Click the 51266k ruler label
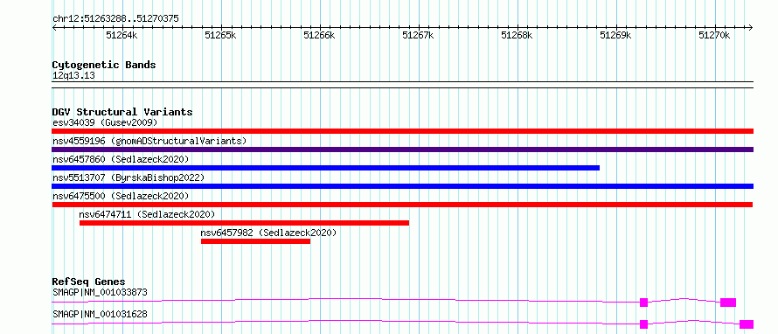The width and height of the screenshot is (778, 334). pos(320,35)
